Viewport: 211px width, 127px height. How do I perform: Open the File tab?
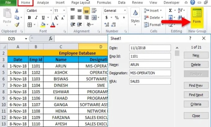point(8,2)
